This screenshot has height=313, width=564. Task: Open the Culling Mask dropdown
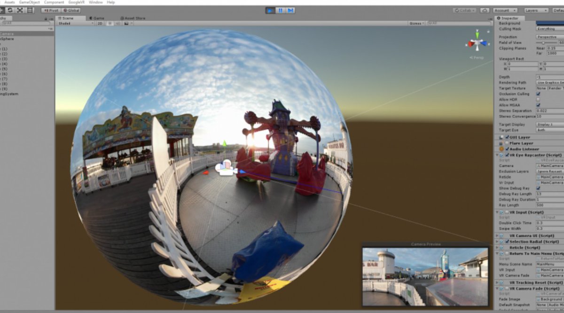[550, 29]
